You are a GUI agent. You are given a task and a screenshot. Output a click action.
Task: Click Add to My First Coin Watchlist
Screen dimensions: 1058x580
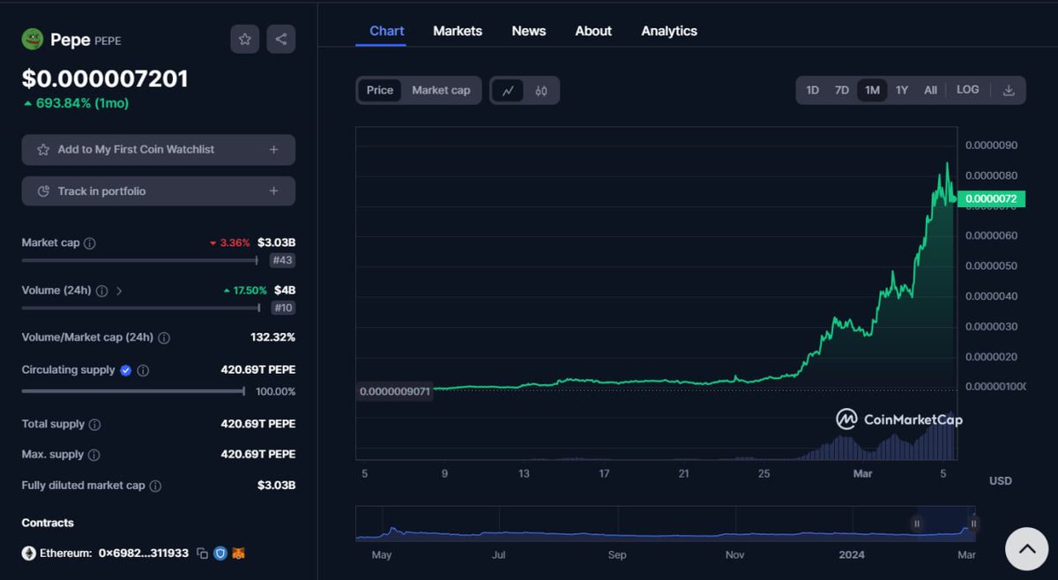click(159, 150)
